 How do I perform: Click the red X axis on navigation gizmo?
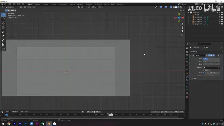click(x=183, y=18)
